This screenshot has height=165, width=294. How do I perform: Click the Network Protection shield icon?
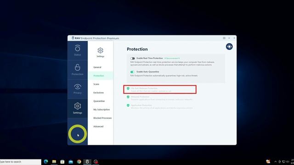(x=128, y=97)
